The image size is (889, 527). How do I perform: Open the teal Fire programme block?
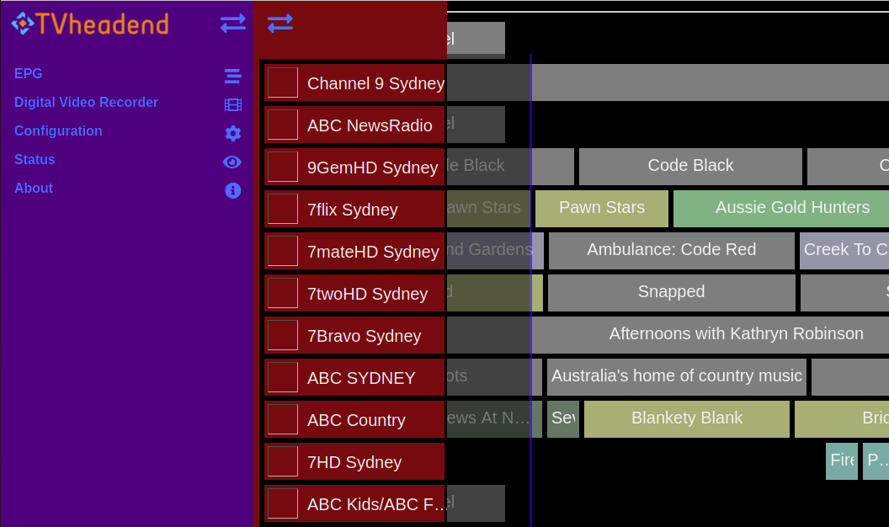pos(842,461)
